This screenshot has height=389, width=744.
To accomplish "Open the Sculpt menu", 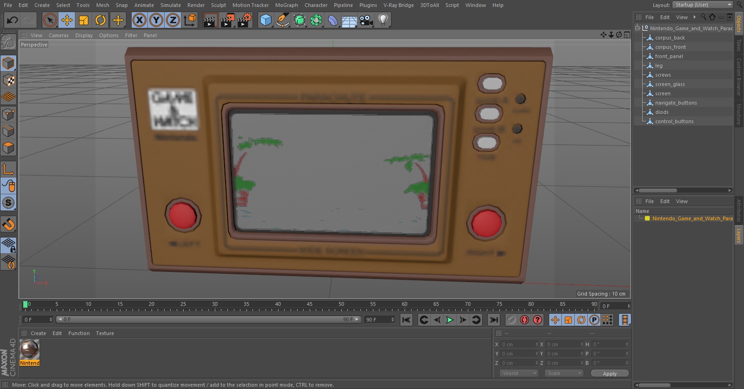I will (x=219, y=5).
